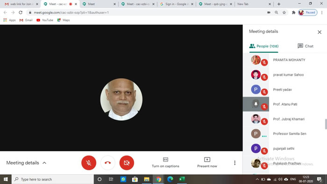Click the Present now screen icon
Image resolution: width=327 pixels, height=184 pixels.
207,160
